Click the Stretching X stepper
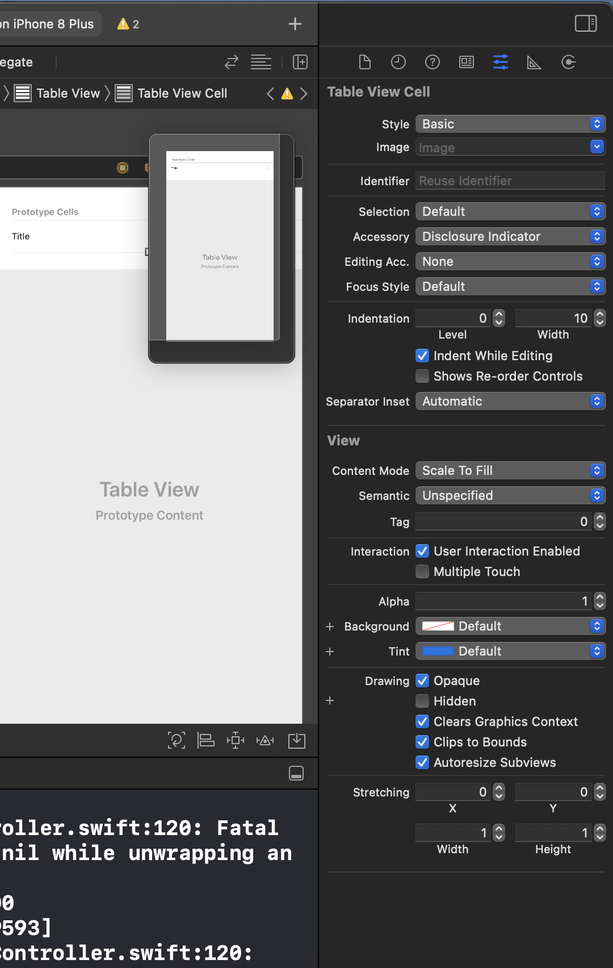The width and height of the screenshot is (613, 968). pos(499,792)
